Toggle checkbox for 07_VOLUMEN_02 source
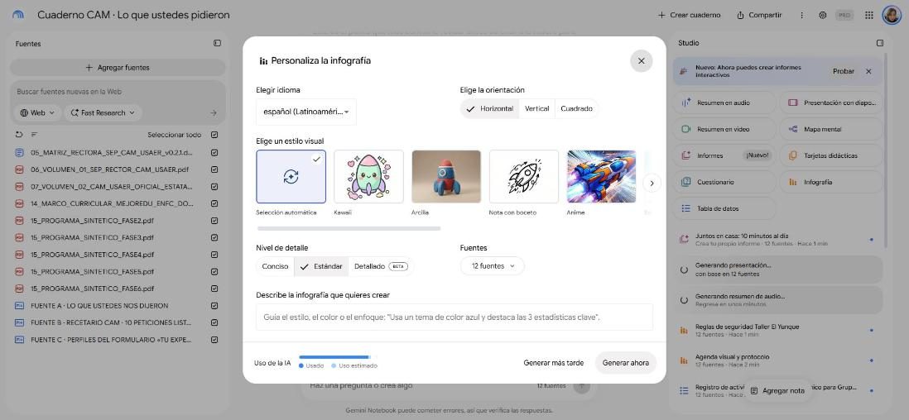The height and width of the screenshot is (420, 909). click(214, 187)
